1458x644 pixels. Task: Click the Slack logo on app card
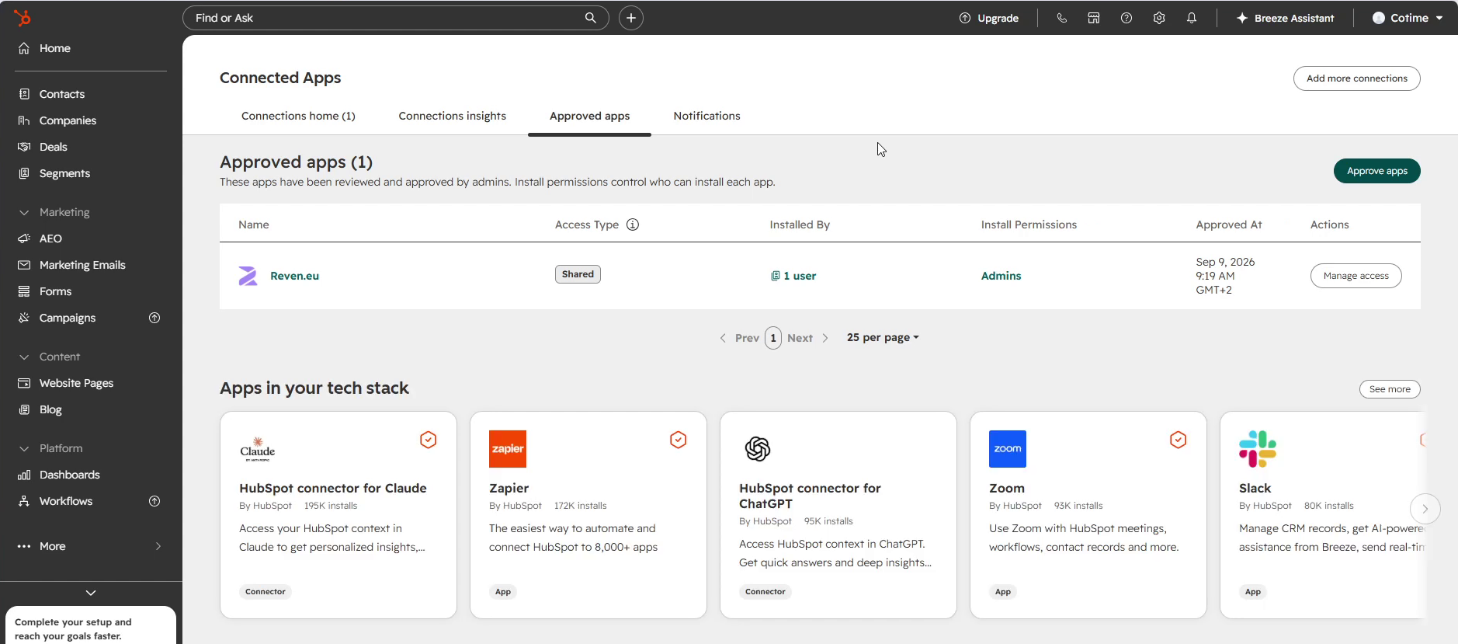(x=1258, y=449)
